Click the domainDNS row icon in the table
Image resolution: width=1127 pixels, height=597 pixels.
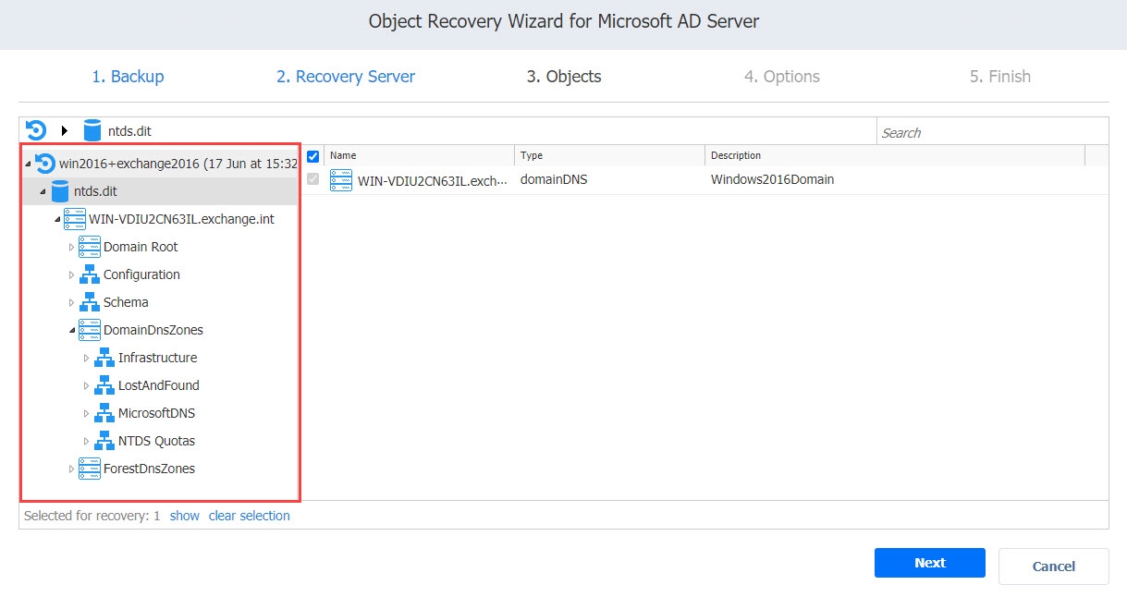click(341, 179)
